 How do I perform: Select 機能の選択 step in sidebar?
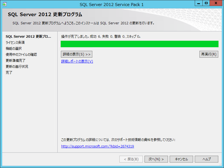[x=14, y=48]
